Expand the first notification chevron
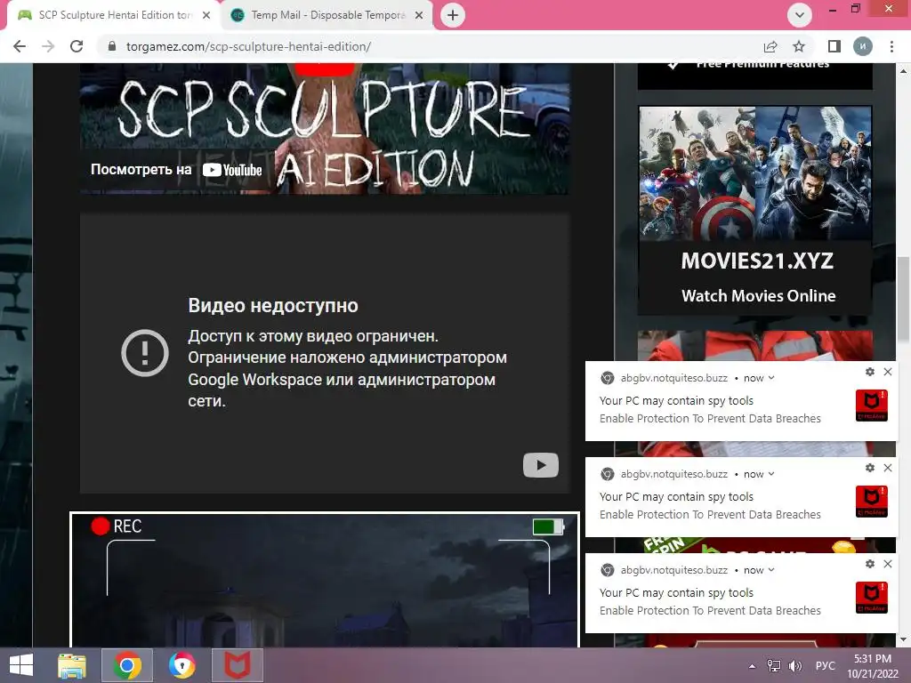This screenshot has height=683, width=911. coord(771,378)
